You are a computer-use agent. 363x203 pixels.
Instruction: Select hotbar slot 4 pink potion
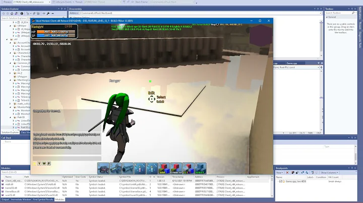[x=140, y=168]
